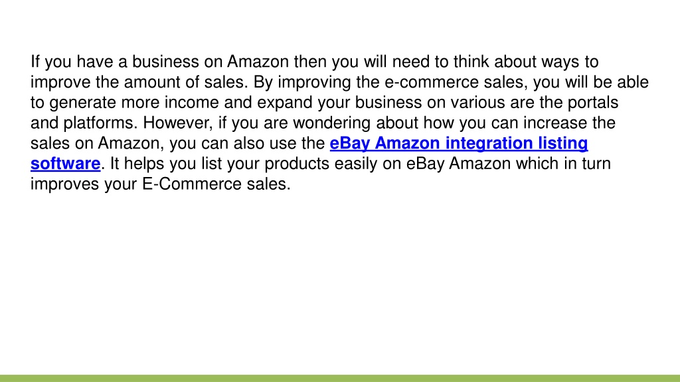Click the word 'think' in first line

[x=471, y=62]
